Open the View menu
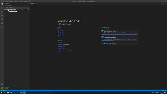 pos(15,1)
